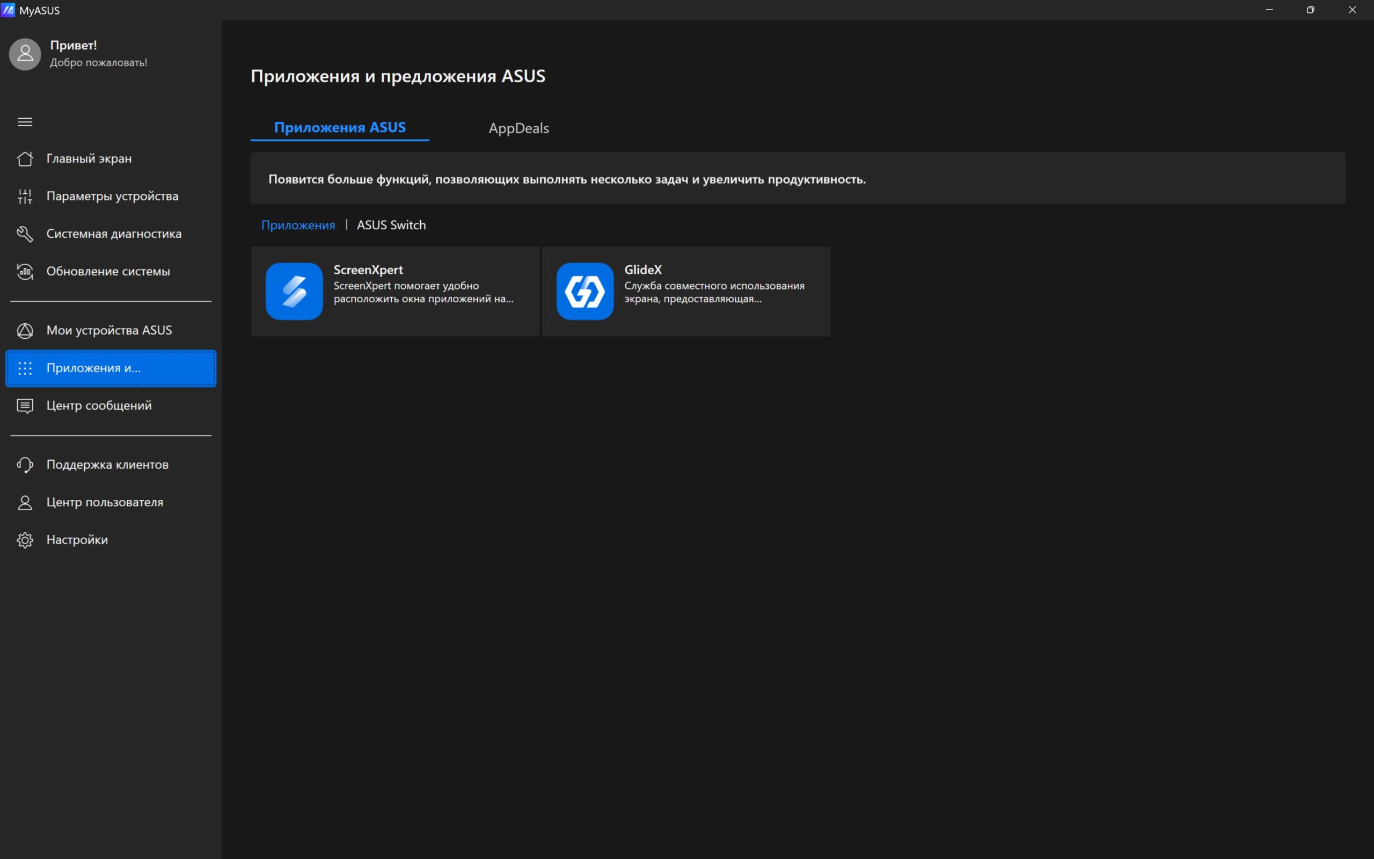Click the user profile avatar
Screen dimensions: 1374x859
pyautogui.click(x=25, y=54)
